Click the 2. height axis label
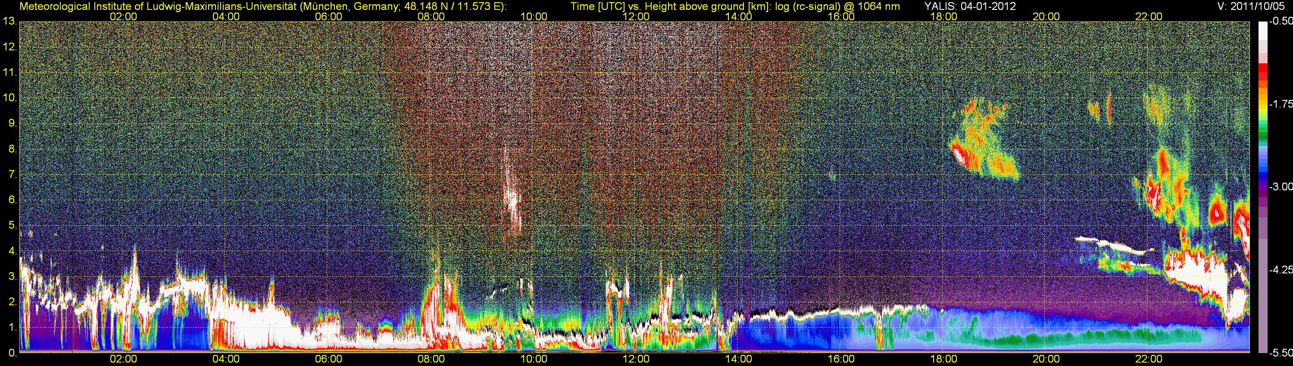Screen dimensions: 1293x366 [x=12, y=302]
